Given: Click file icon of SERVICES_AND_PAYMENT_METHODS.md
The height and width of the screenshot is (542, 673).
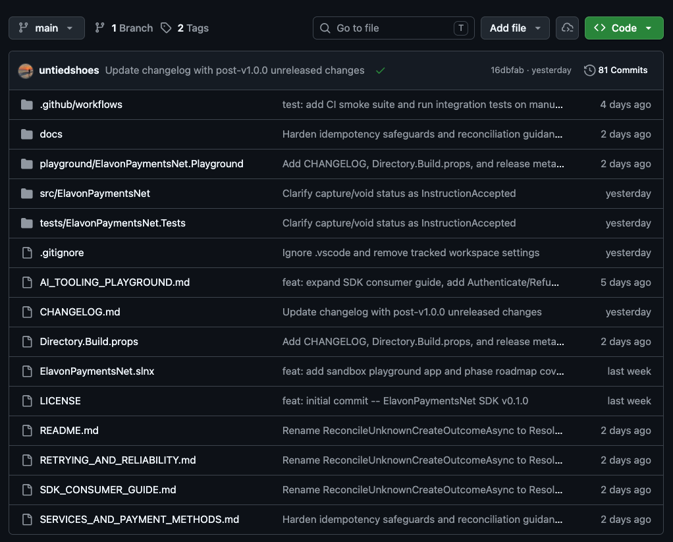Looking at the screenshot, I should [x=27, y=519].
